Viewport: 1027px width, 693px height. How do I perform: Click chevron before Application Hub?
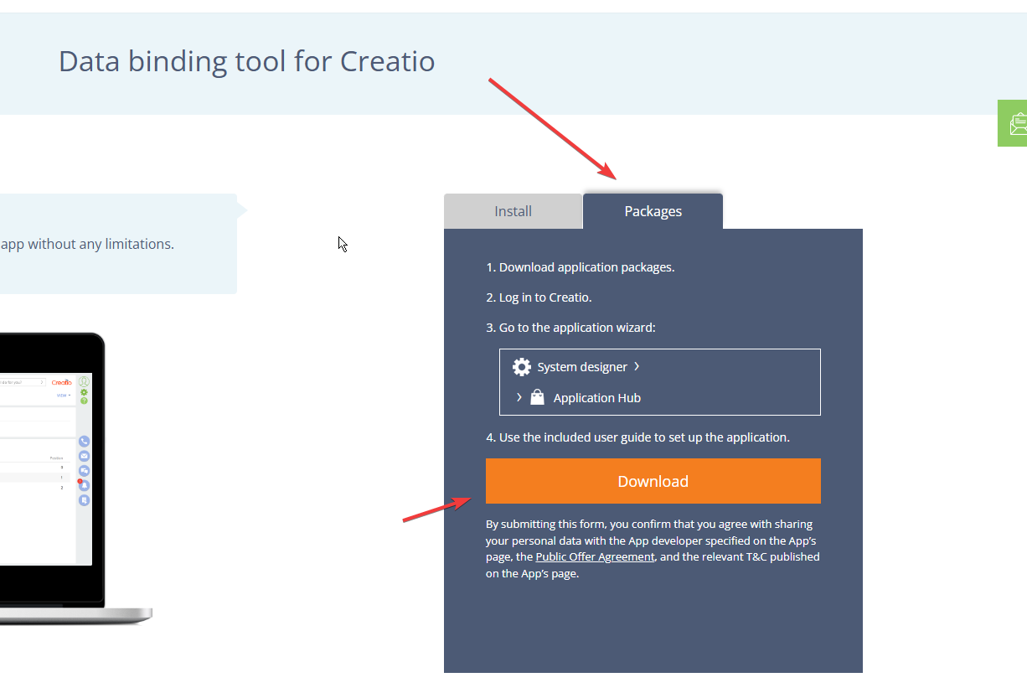tap(519, 397)
